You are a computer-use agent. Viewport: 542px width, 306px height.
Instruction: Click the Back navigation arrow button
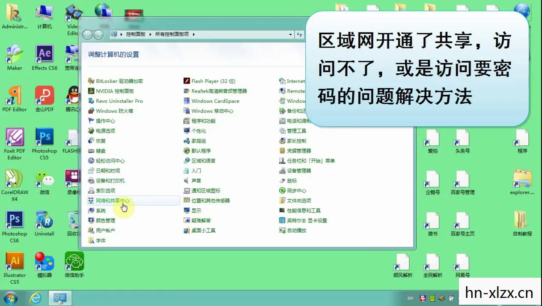click(x=87, y=35)
